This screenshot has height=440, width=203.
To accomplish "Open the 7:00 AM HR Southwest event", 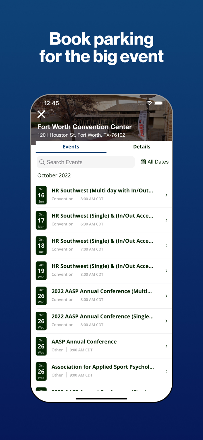I will point(102,246).
